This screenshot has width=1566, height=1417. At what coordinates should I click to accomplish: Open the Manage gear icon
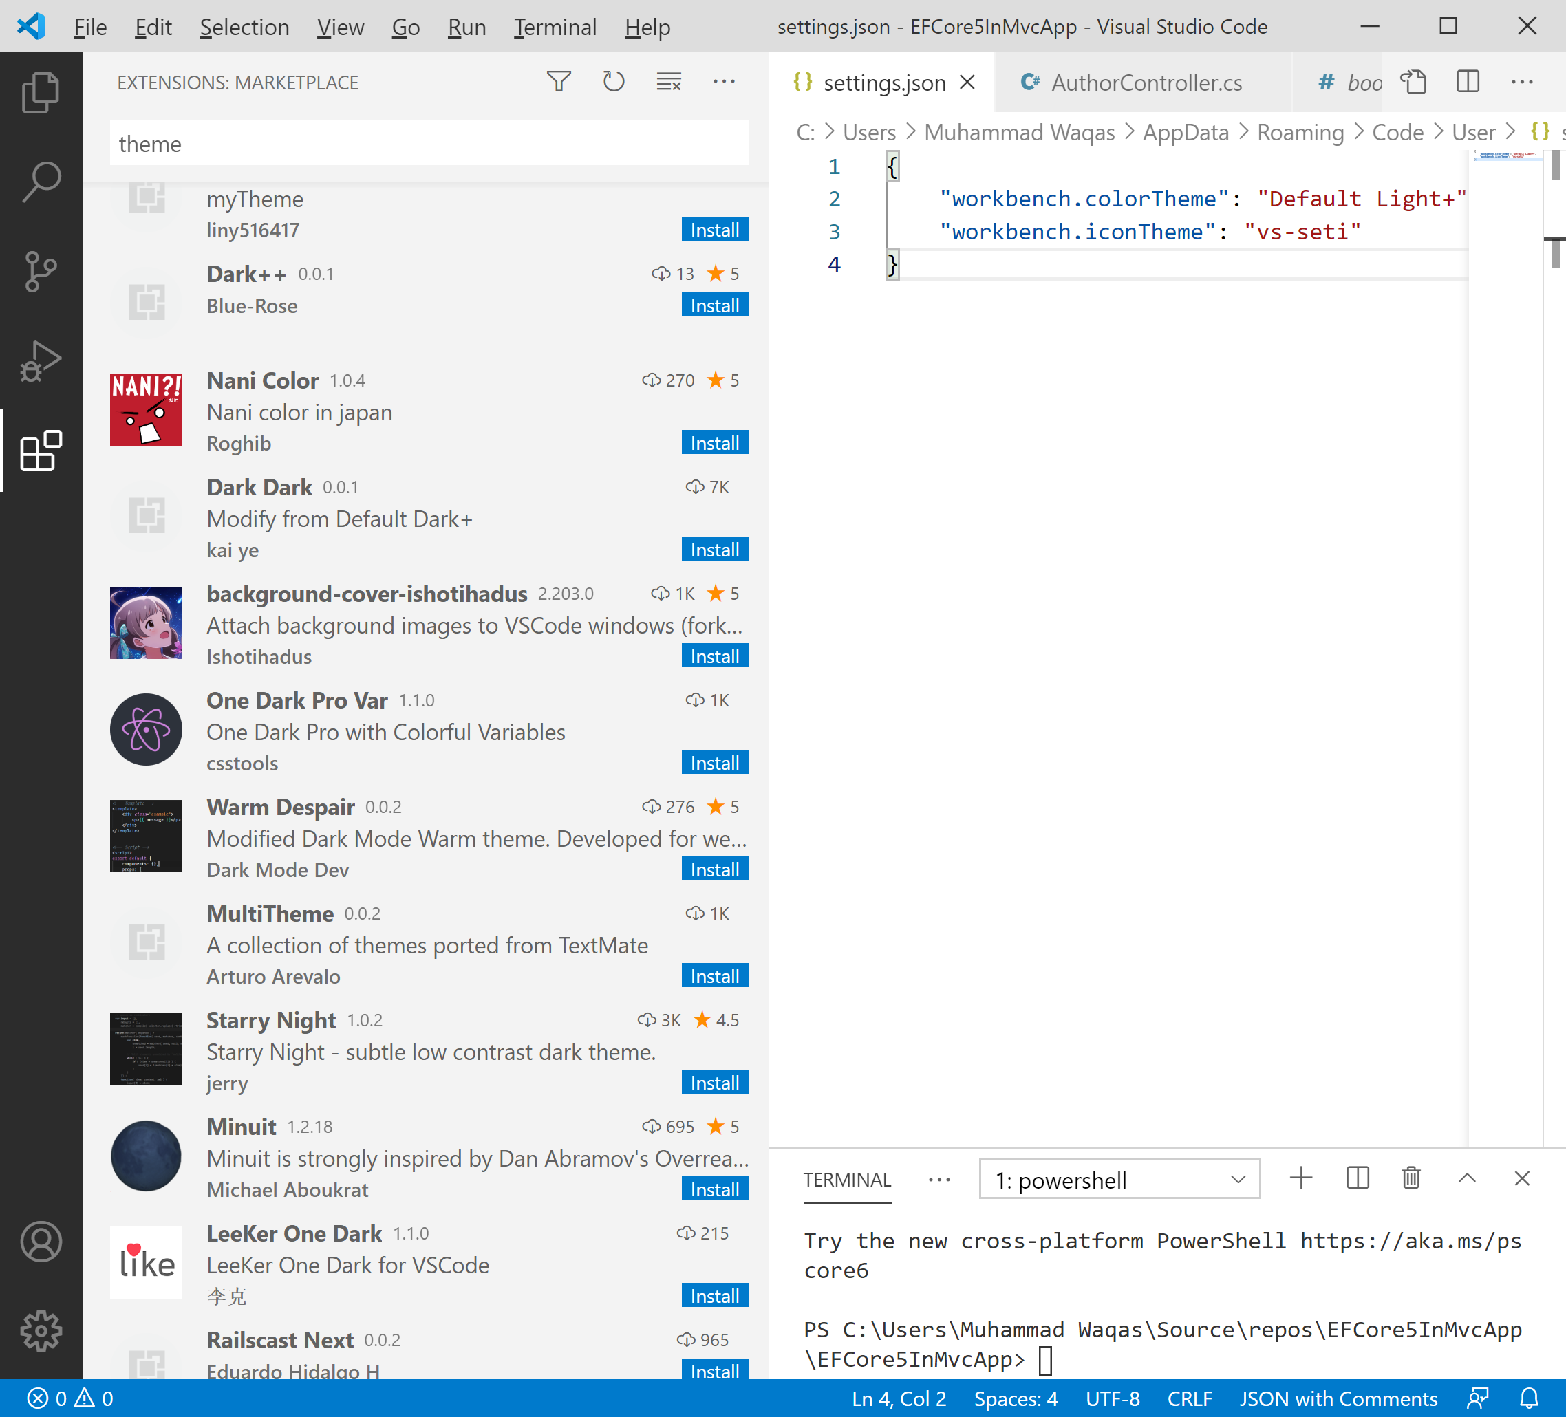point(41,1331)
